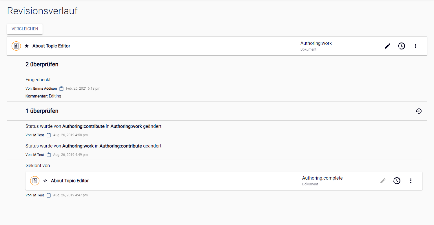Open the About Topic Editor title in Authoring:work row
Screen dimensions: 434x225
point(51,46)
